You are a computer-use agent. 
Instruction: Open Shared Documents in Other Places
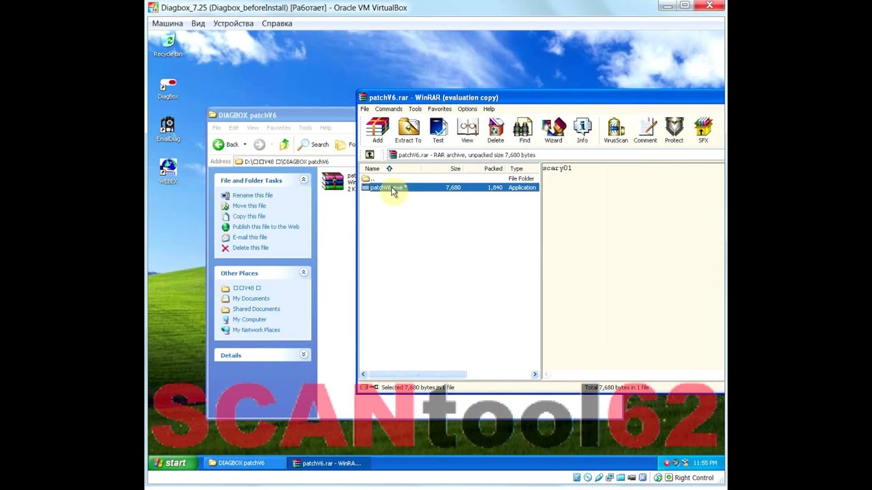[x=256, y=309]
